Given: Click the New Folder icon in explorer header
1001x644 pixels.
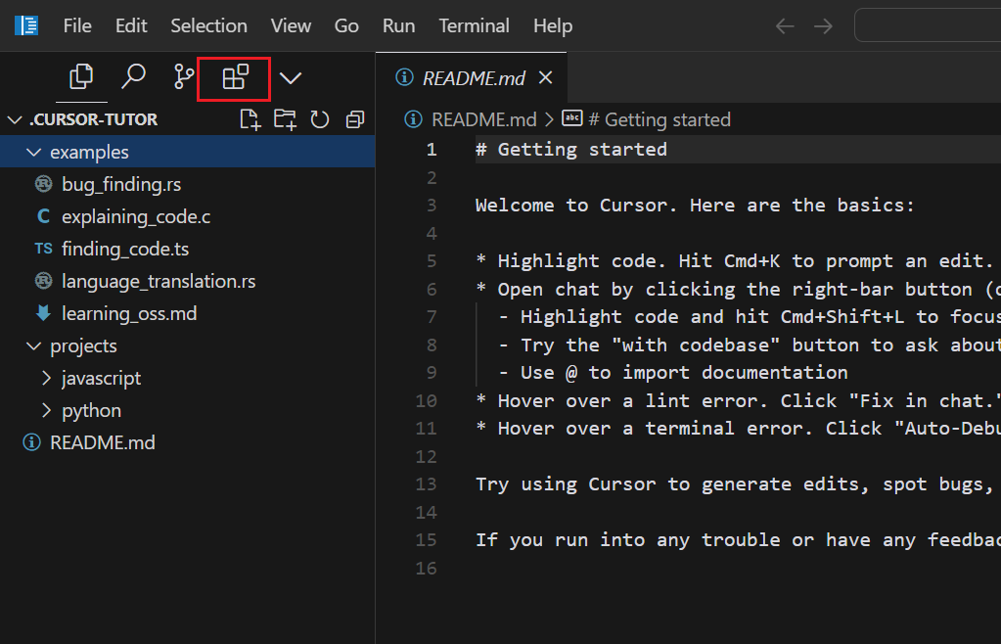Looking at the screenshot, I should click(285, 119).
